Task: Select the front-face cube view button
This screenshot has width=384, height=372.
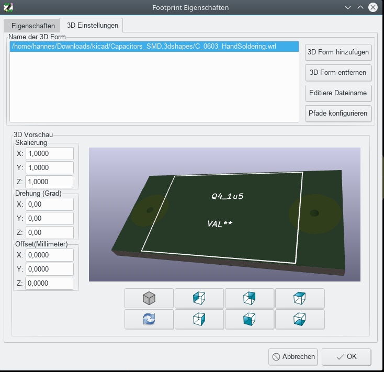Action: [250, 319]
